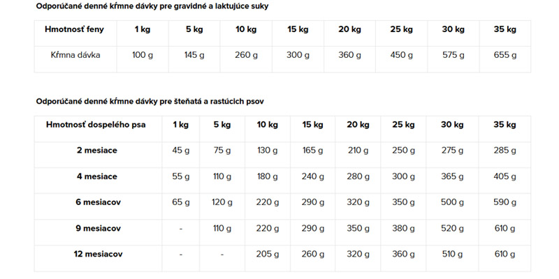
Task: Click the 510 g cell
Action: (453, 255)
